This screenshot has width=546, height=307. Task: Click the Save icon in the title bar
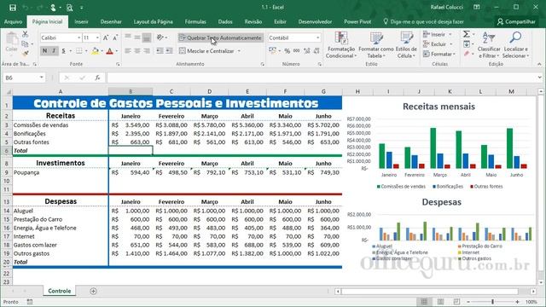point(13,8)
